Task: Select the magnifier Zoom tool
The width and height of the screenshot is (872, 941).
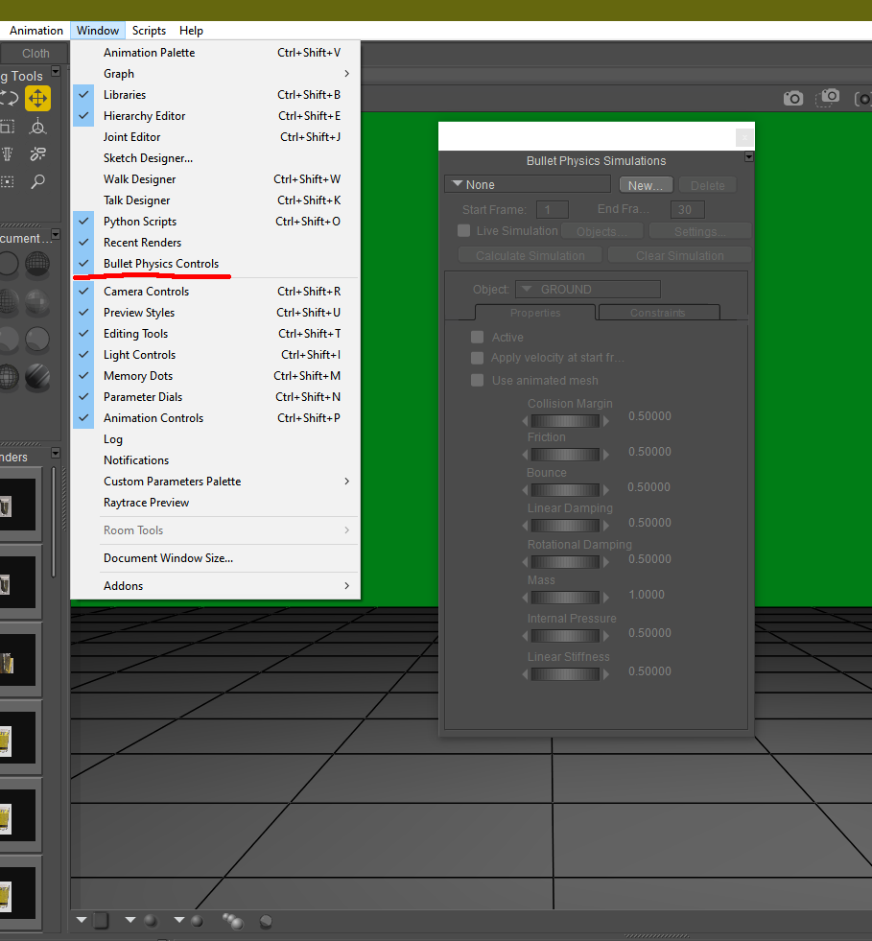Action: pyautogui.click(x=37, y=181)
